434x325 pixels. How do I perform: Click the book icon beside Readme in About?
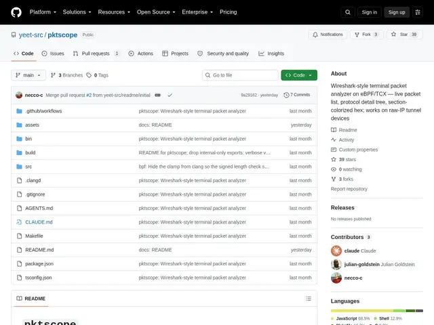(334, 130)
